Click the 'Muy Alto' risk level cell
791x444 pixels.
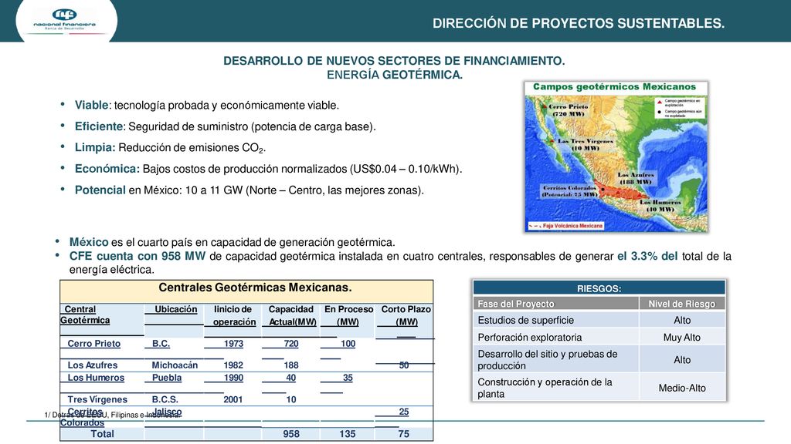point(681,338)
